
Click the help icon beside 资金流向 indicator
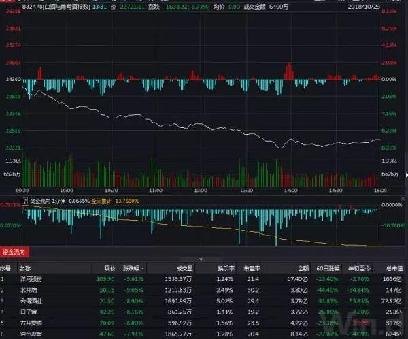pyautogui.click(x=27, y=202)
